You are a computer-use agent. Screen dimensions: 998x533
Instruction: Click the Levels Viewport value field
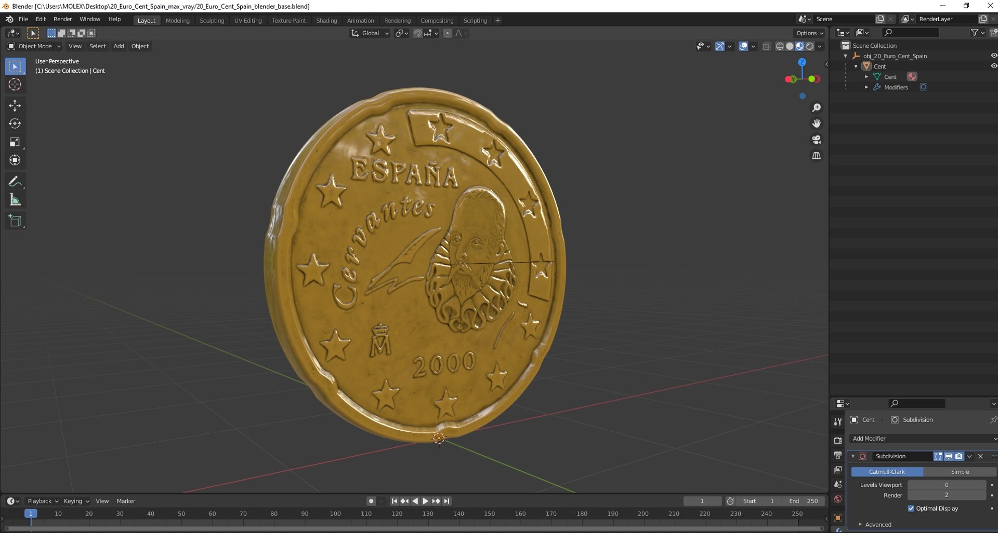coord(947,485)
